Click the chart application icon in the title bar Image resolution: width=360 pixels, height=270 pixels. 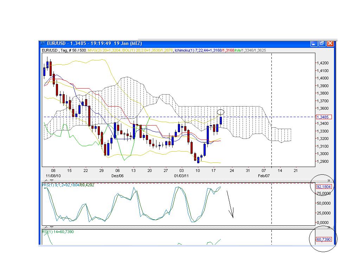point(43,43)
